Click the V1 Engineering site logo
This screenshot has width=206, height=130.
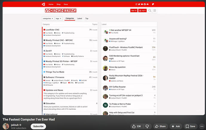61,10
